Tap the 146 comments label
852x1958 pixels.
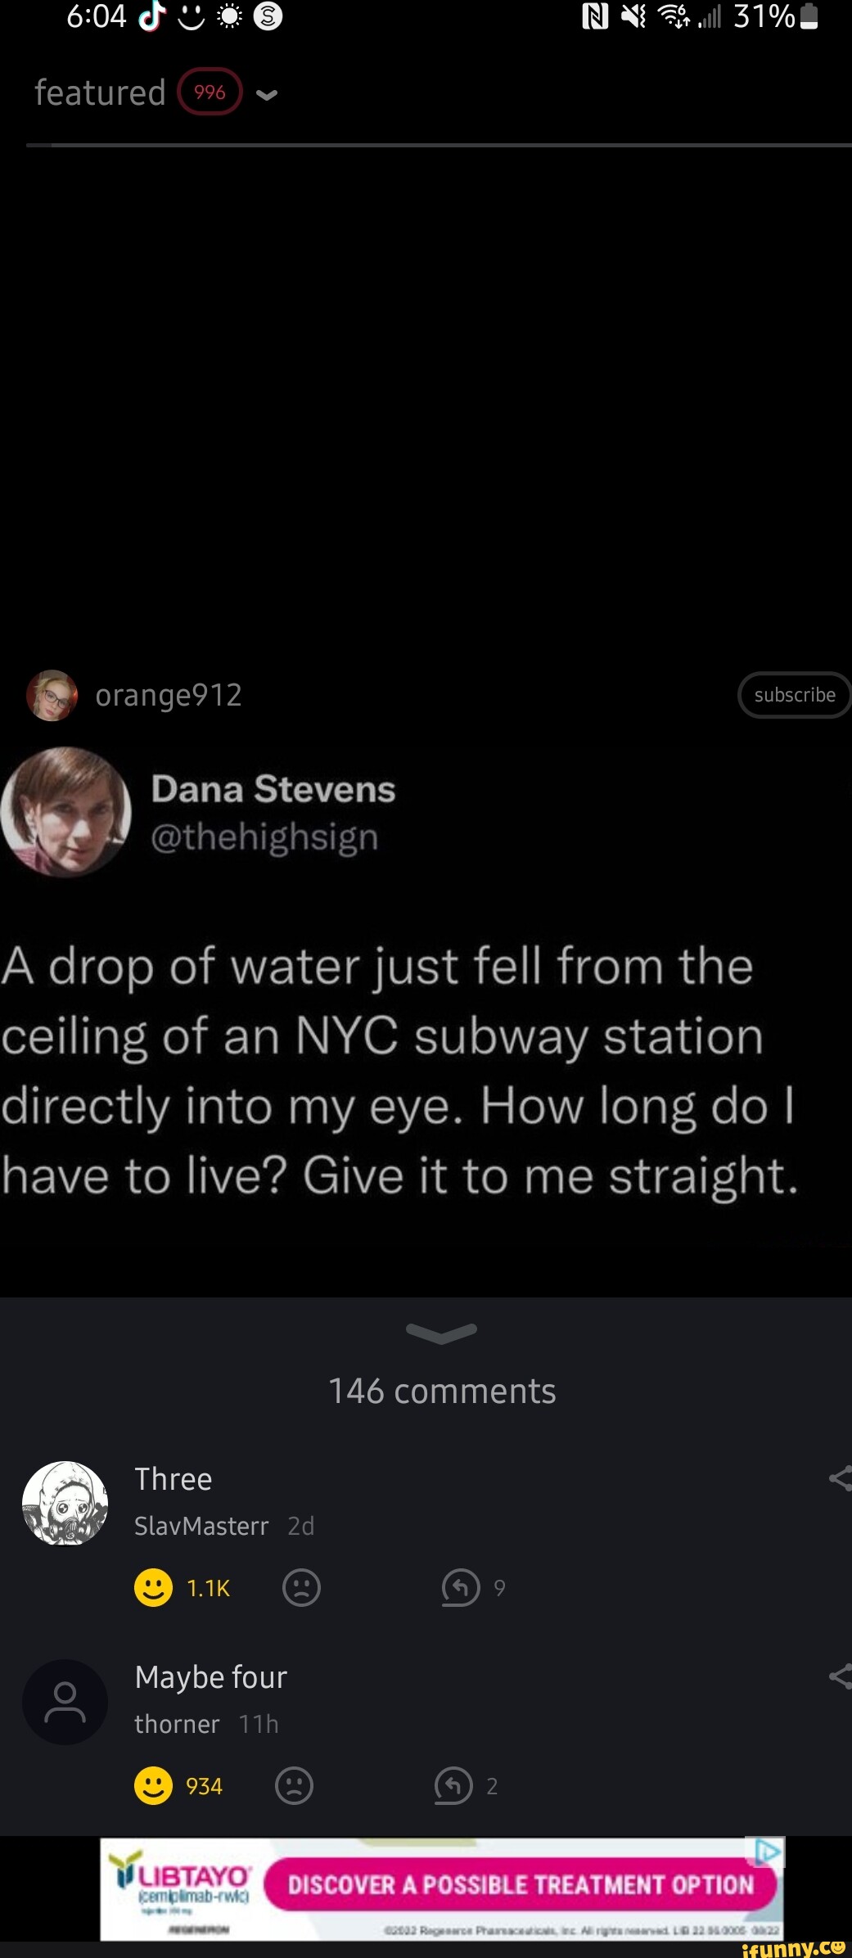pos(442,1390)
